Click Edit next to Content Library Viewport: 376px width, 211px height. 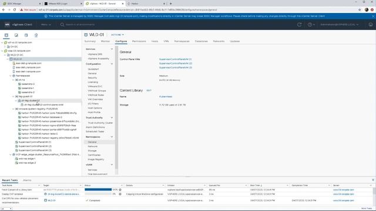149,90
